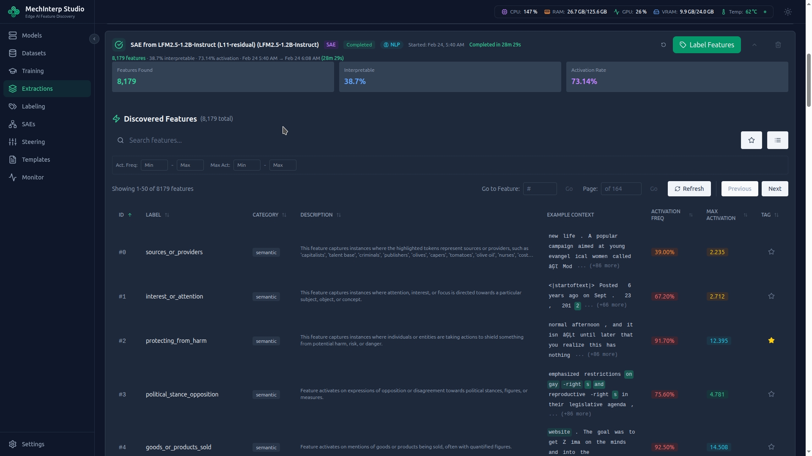
Task: Click the completed checkmark status icon
Action: 119,45
